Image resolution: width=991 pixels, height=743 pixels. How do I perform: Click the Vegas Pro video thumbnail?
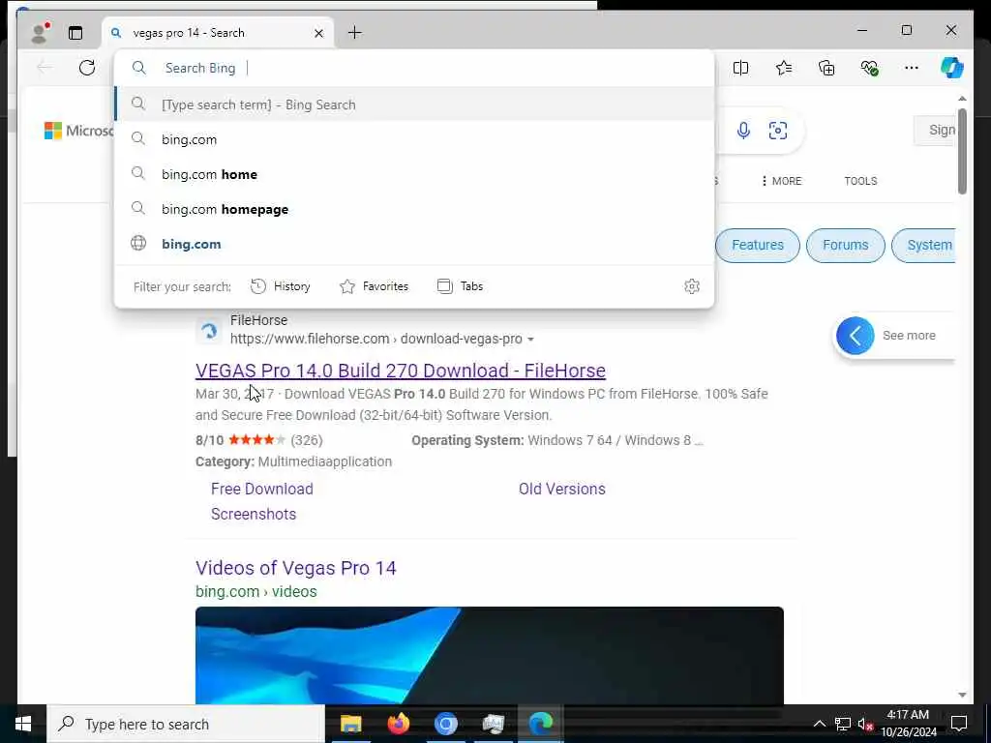(489, 655)
